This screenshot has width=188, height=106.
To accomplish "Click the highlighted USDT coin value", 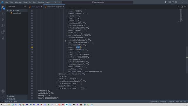I will click(x=78, y=47).
